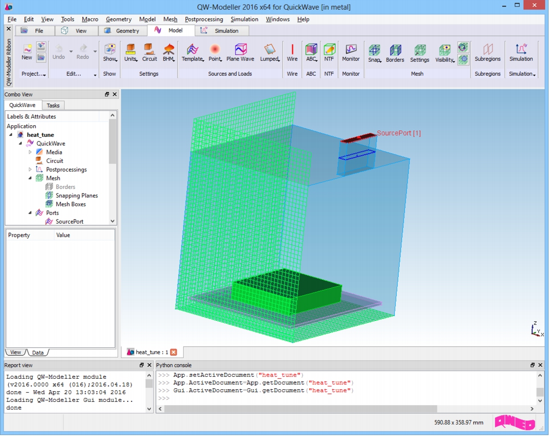Expand the Edit... group dropdown
Image resolution: width=549 pixels, height=436 pixels.
[x=95, y=74]
